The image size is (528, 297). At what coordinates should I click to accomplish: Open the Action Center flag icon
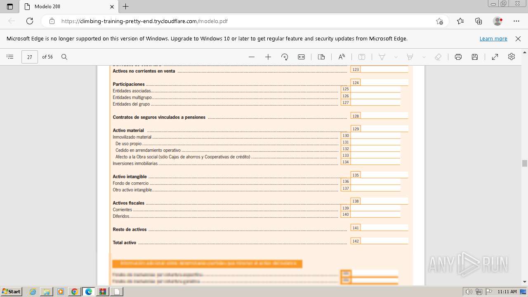click(x=488, y=292)
